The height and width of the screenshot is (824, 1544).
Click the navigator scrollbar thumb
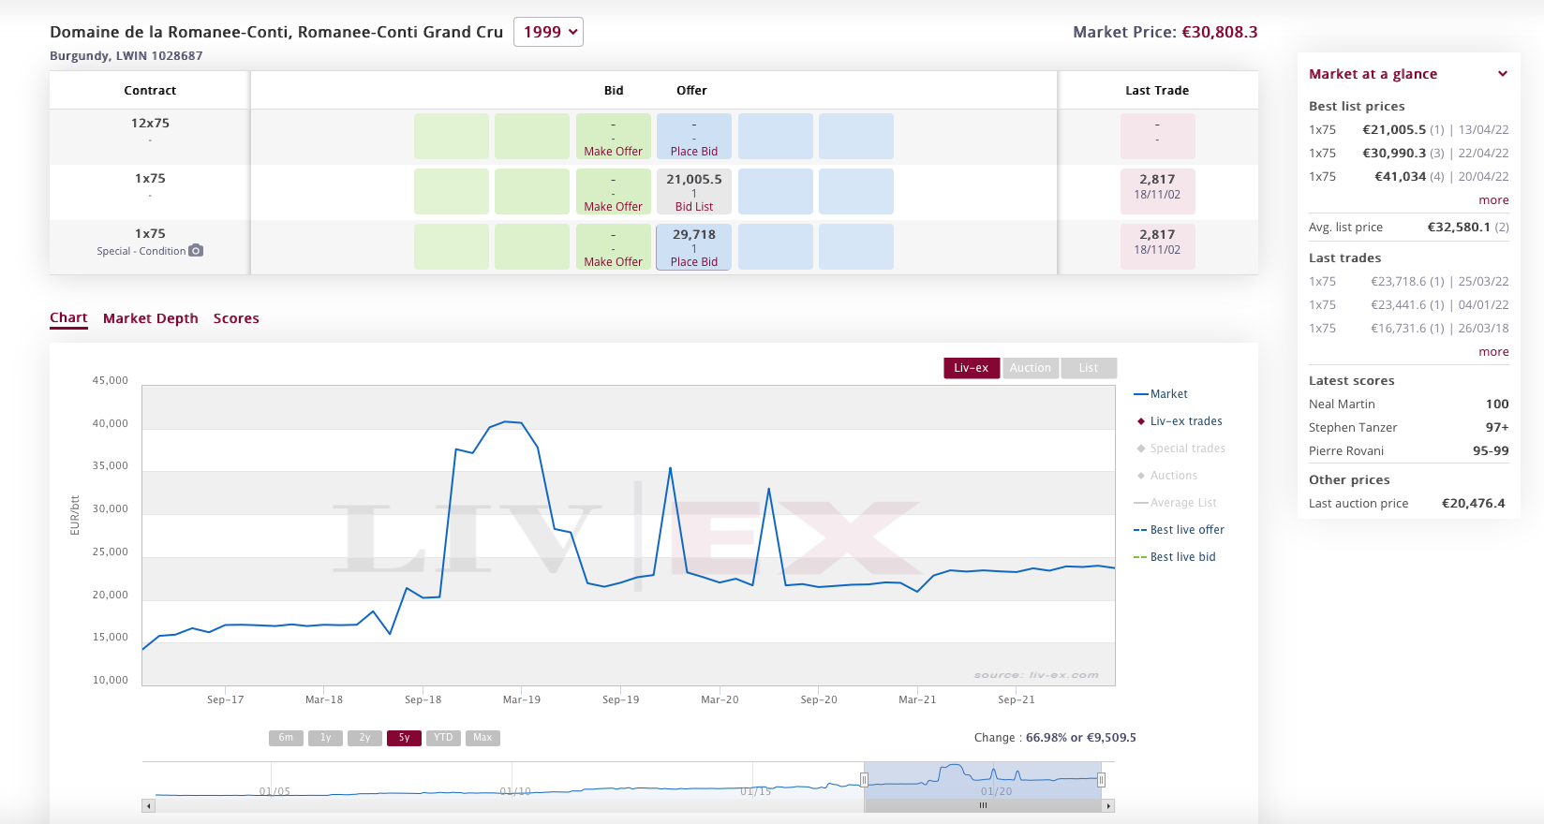pyautogui.click(x=984, y=805)
